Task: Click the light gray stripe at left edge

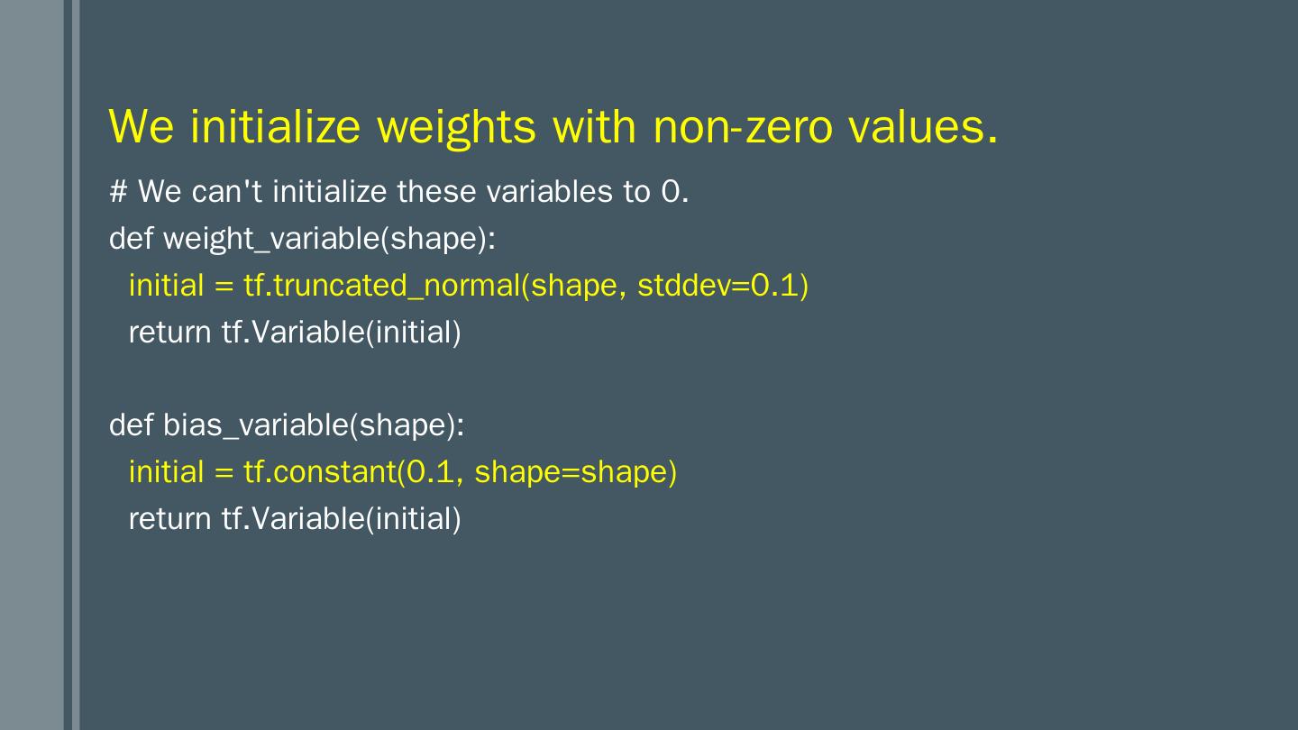Action: [x=32, y=365]
